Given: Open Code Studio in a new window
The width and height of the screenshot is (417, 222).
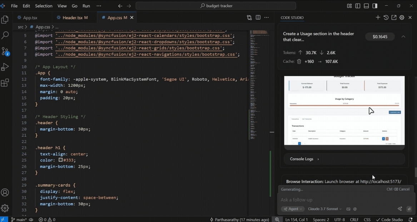Looking at the screenshot, I should click(394, 17).
